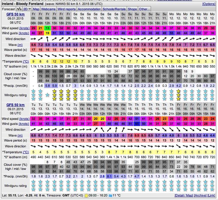Click the single blue star for Fr 09. 12h
Viewport: 218px width, 200px height.
tap(47, 95)
